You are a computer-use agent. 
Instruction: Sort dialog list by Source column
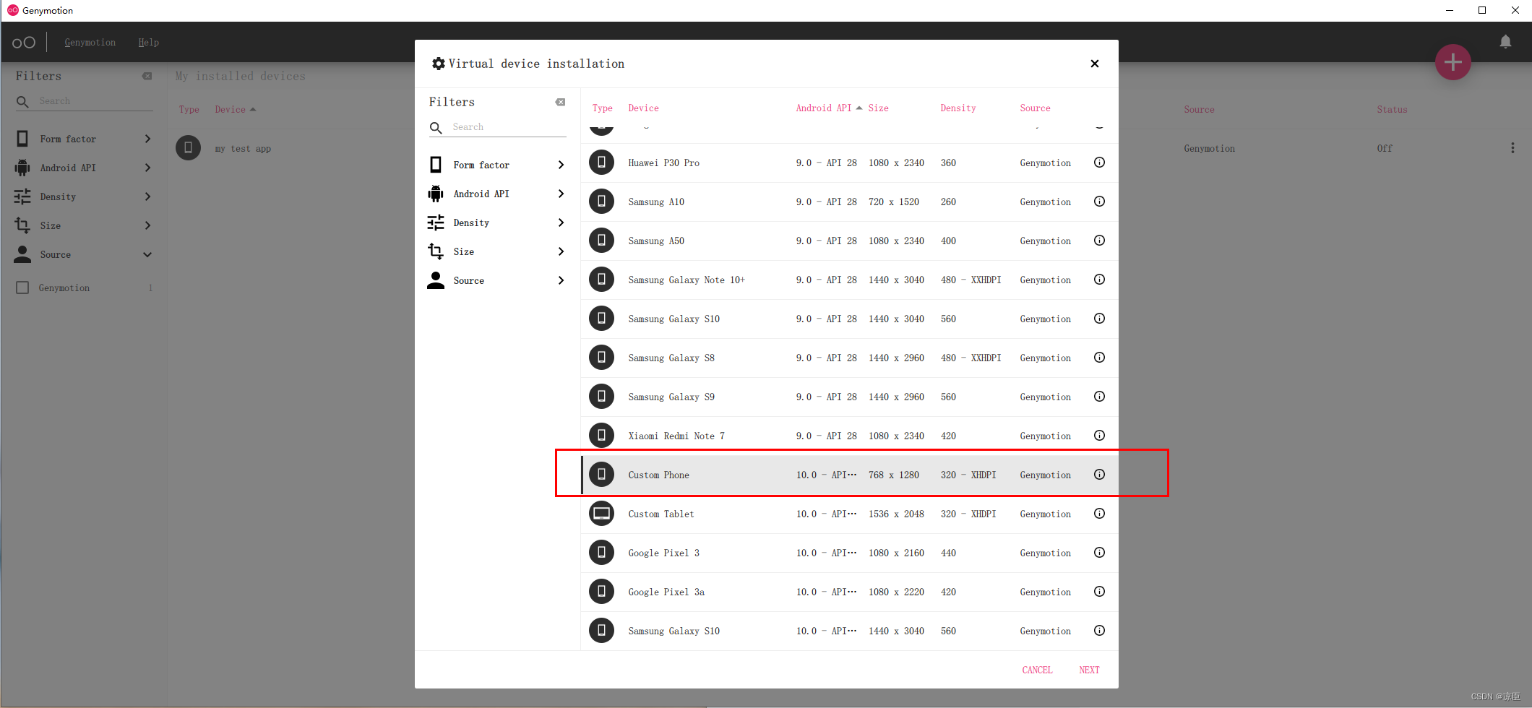(1035, 108)
